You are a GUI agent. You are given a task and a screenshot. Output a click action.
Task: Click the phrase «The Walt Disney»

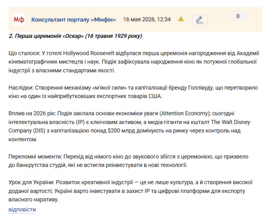pos(231,122)
